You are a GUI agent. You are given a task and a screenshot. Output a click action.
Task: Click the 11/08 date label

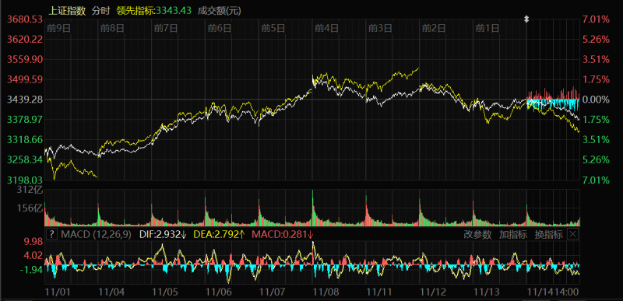pyautogui.click(x=326, y=292)
